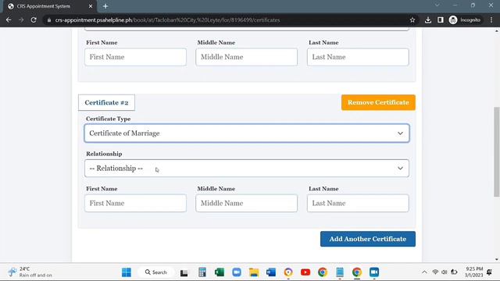The width and height of the screenshot is (500, 281).
Task: Fill in Certificate #2 First Name field
Action: 135,203
